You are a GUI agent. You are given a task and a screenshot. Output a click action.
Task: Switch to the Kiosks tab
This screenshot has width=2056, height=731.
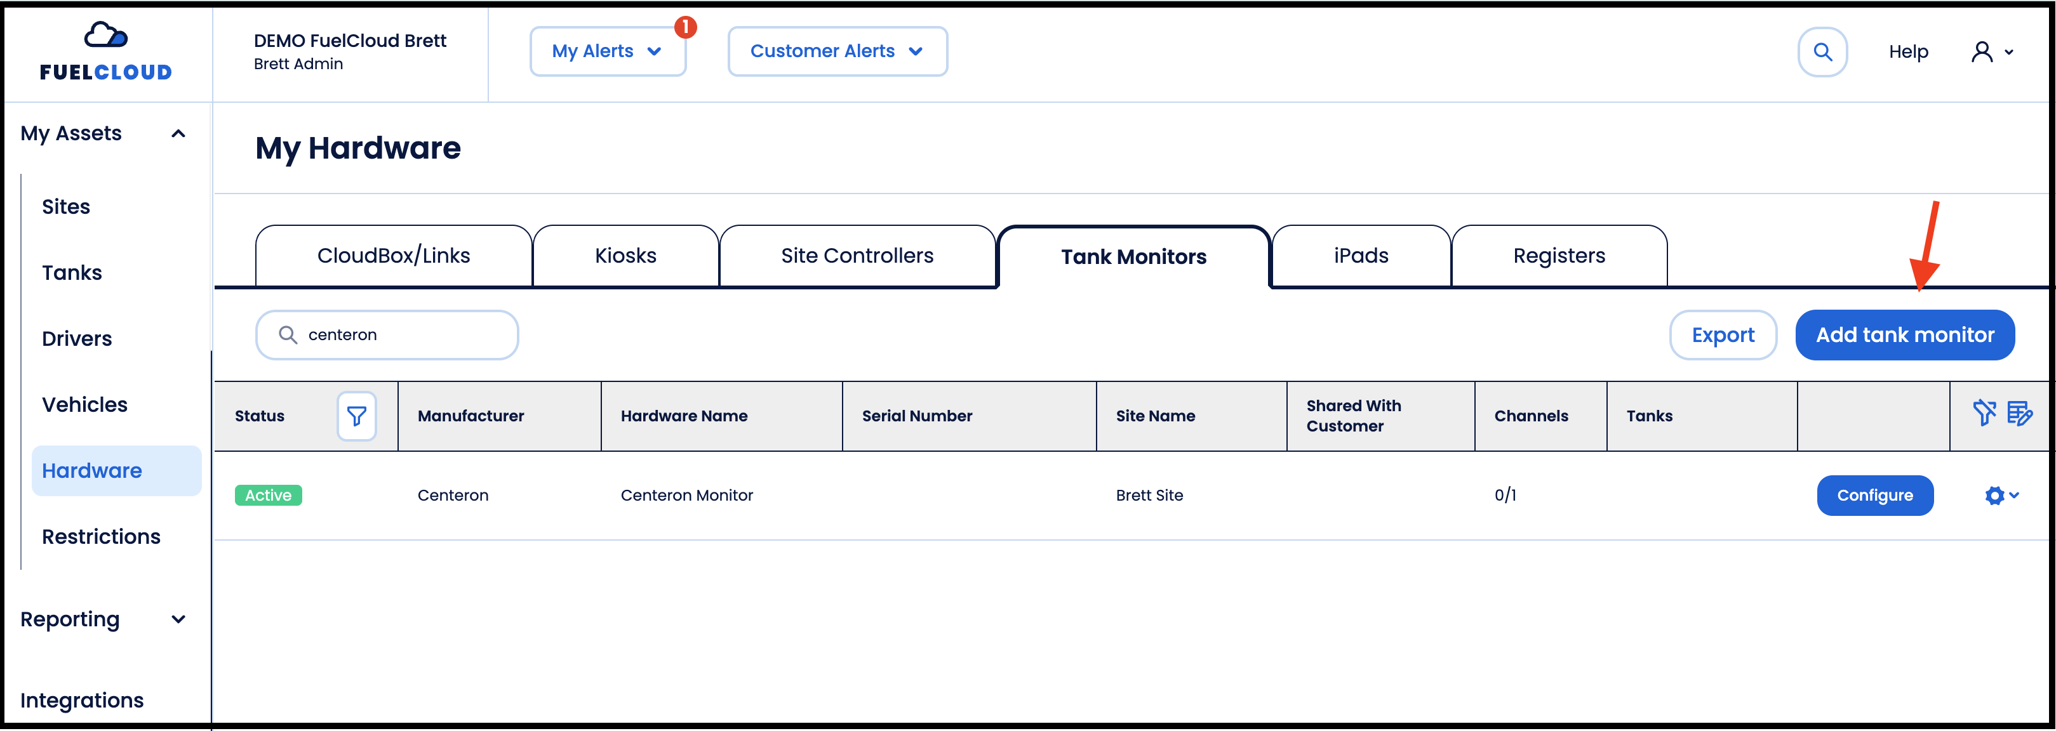(x=625, y=255)
